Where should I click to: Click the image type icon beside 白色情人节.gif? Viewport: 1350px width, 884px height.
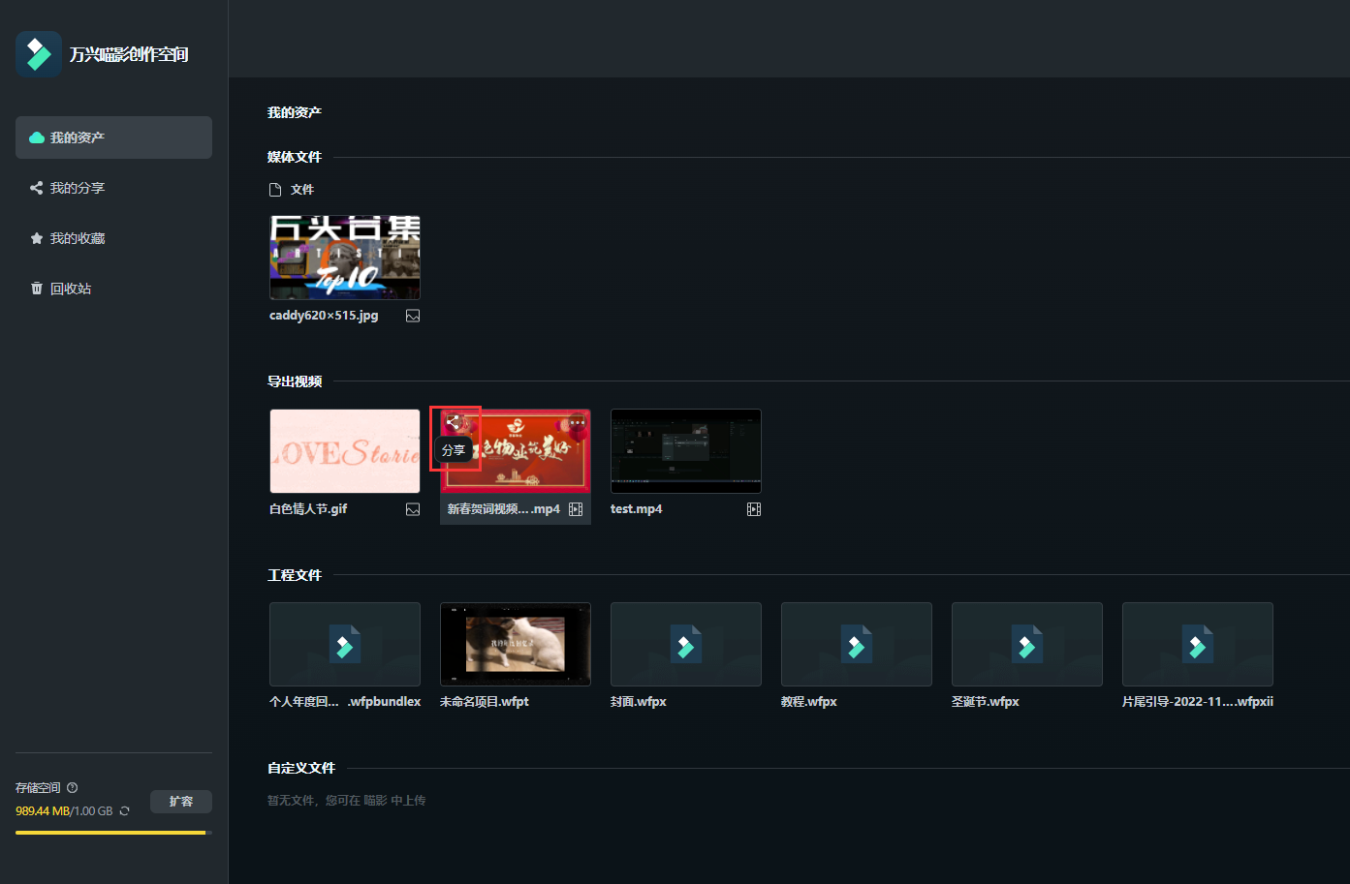pyautogui.click(x=413, y=509)
